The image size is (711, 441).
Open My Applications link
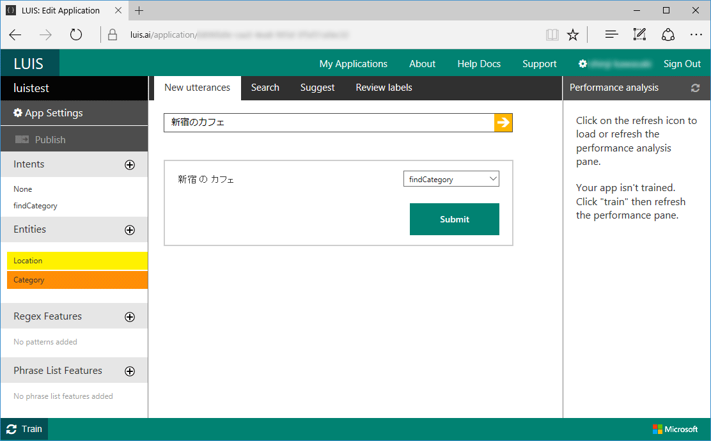[x=353, y=64]
